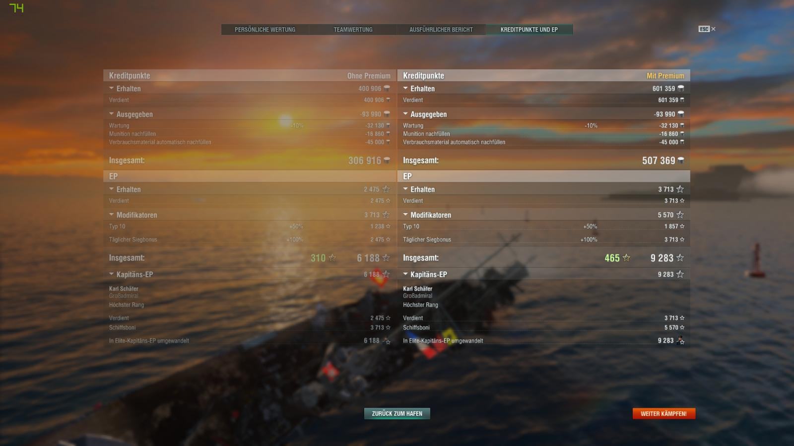Collapse the non-premium Kapitäns-EP section
Image resolution: width=794 pixels, height=446 pixels.
112,274
